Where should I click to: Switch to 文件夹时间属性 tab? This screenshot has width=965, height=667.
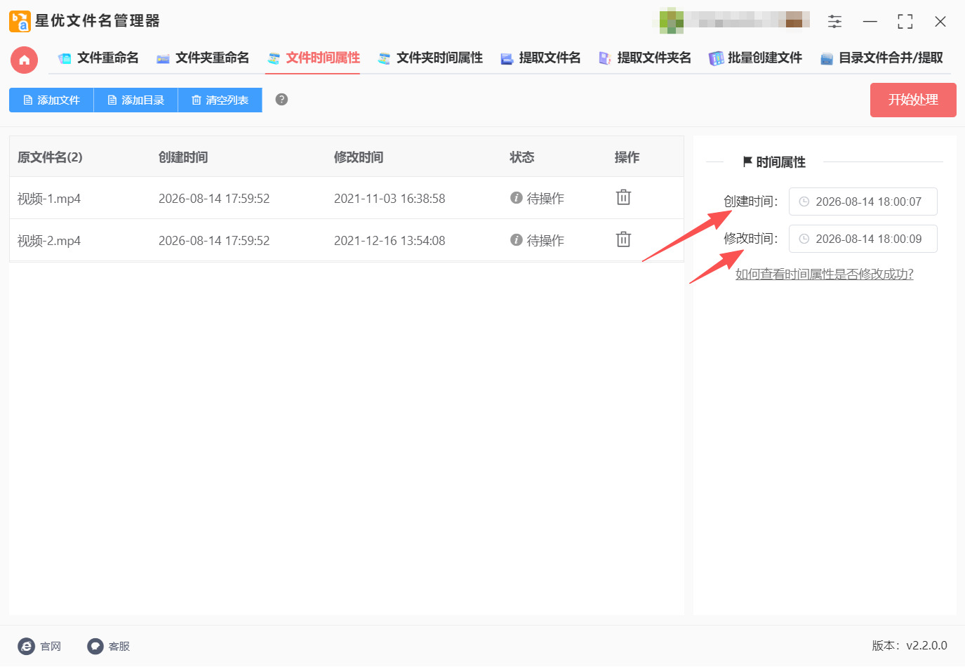click(430, 58)
